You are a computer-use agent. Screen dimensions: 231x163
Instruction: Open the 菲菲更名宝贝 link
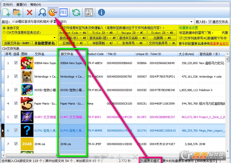click(219, 44)
